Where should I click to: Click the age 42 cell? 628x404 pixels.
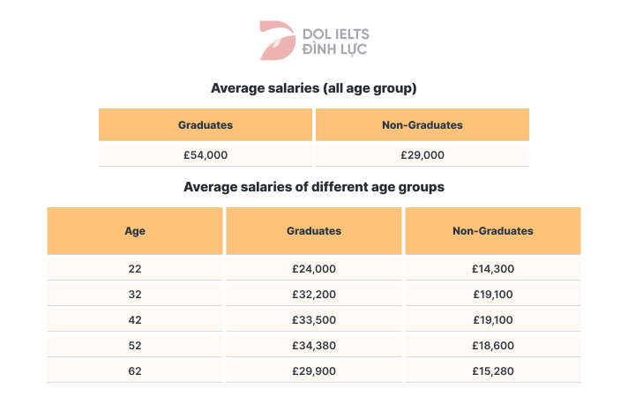[135, 319]
